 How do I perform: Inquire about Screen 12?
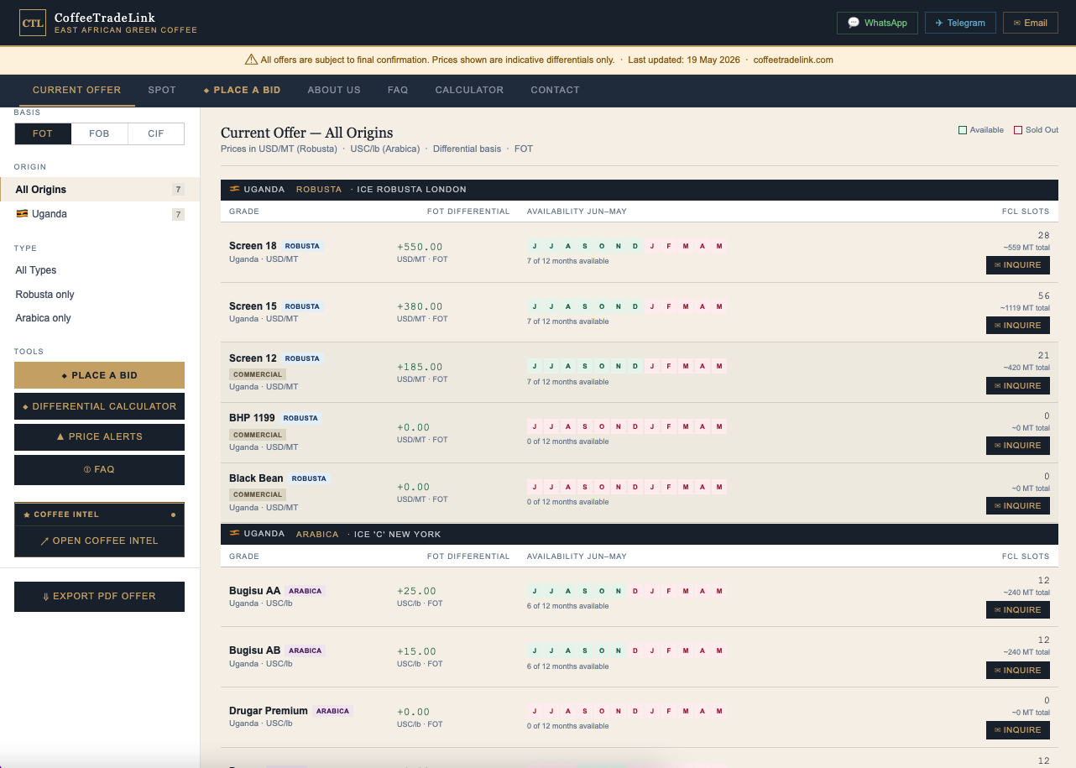1017,386
